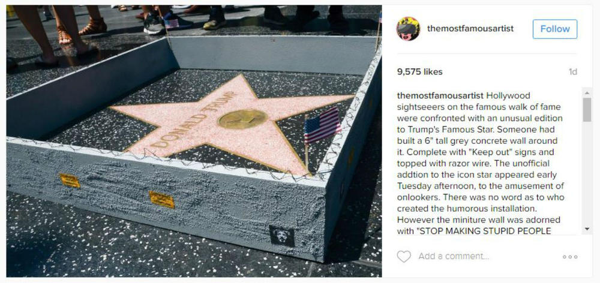Viewport: 600px width, 283px height.
Task: Click scrollbar up arrow in caption
Action: pyautogui.click(x=587, y=92)
